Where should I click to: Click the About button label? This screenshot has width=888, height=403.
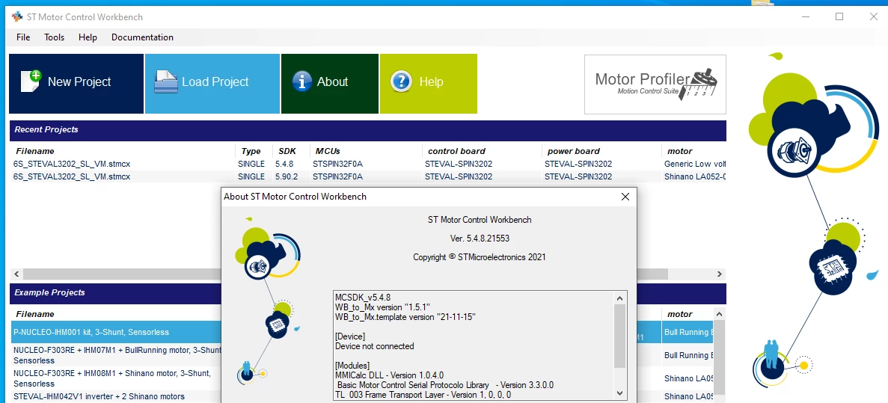pos(332,81)
